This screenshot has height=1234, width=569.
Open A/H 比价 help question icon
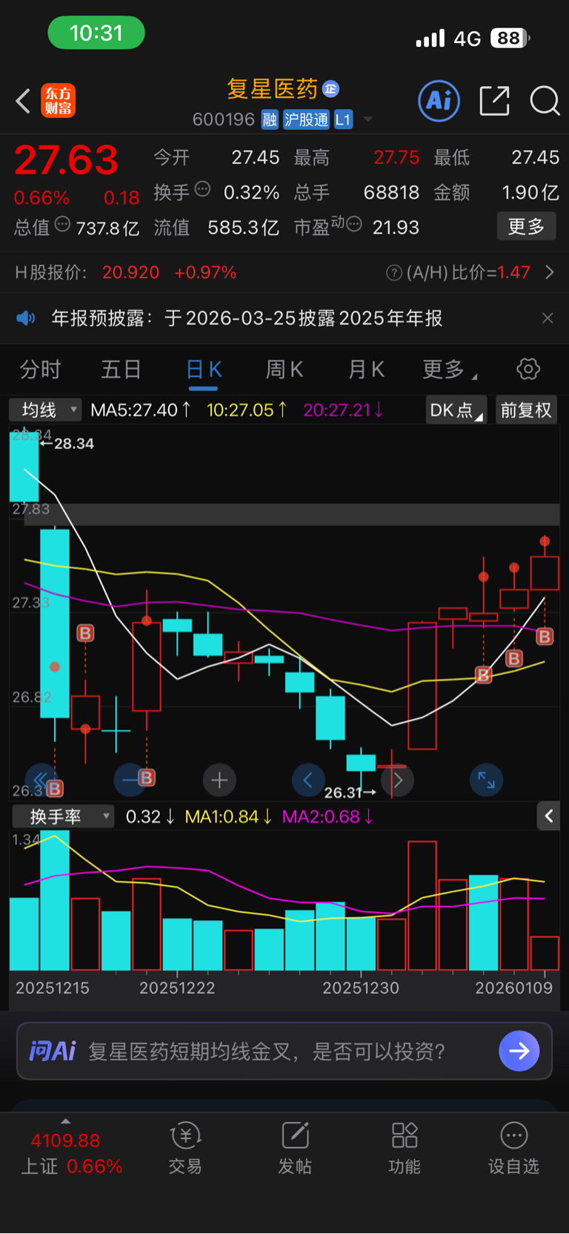tap(394, 273)
